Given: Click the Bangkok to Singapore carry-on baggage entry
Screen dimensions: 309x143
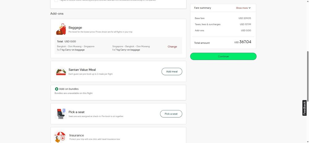Looking at the screenshot, I should coord(76,48).
